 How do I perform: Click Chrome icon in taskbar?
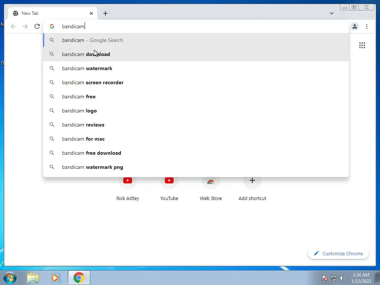[x=79, y=278]
